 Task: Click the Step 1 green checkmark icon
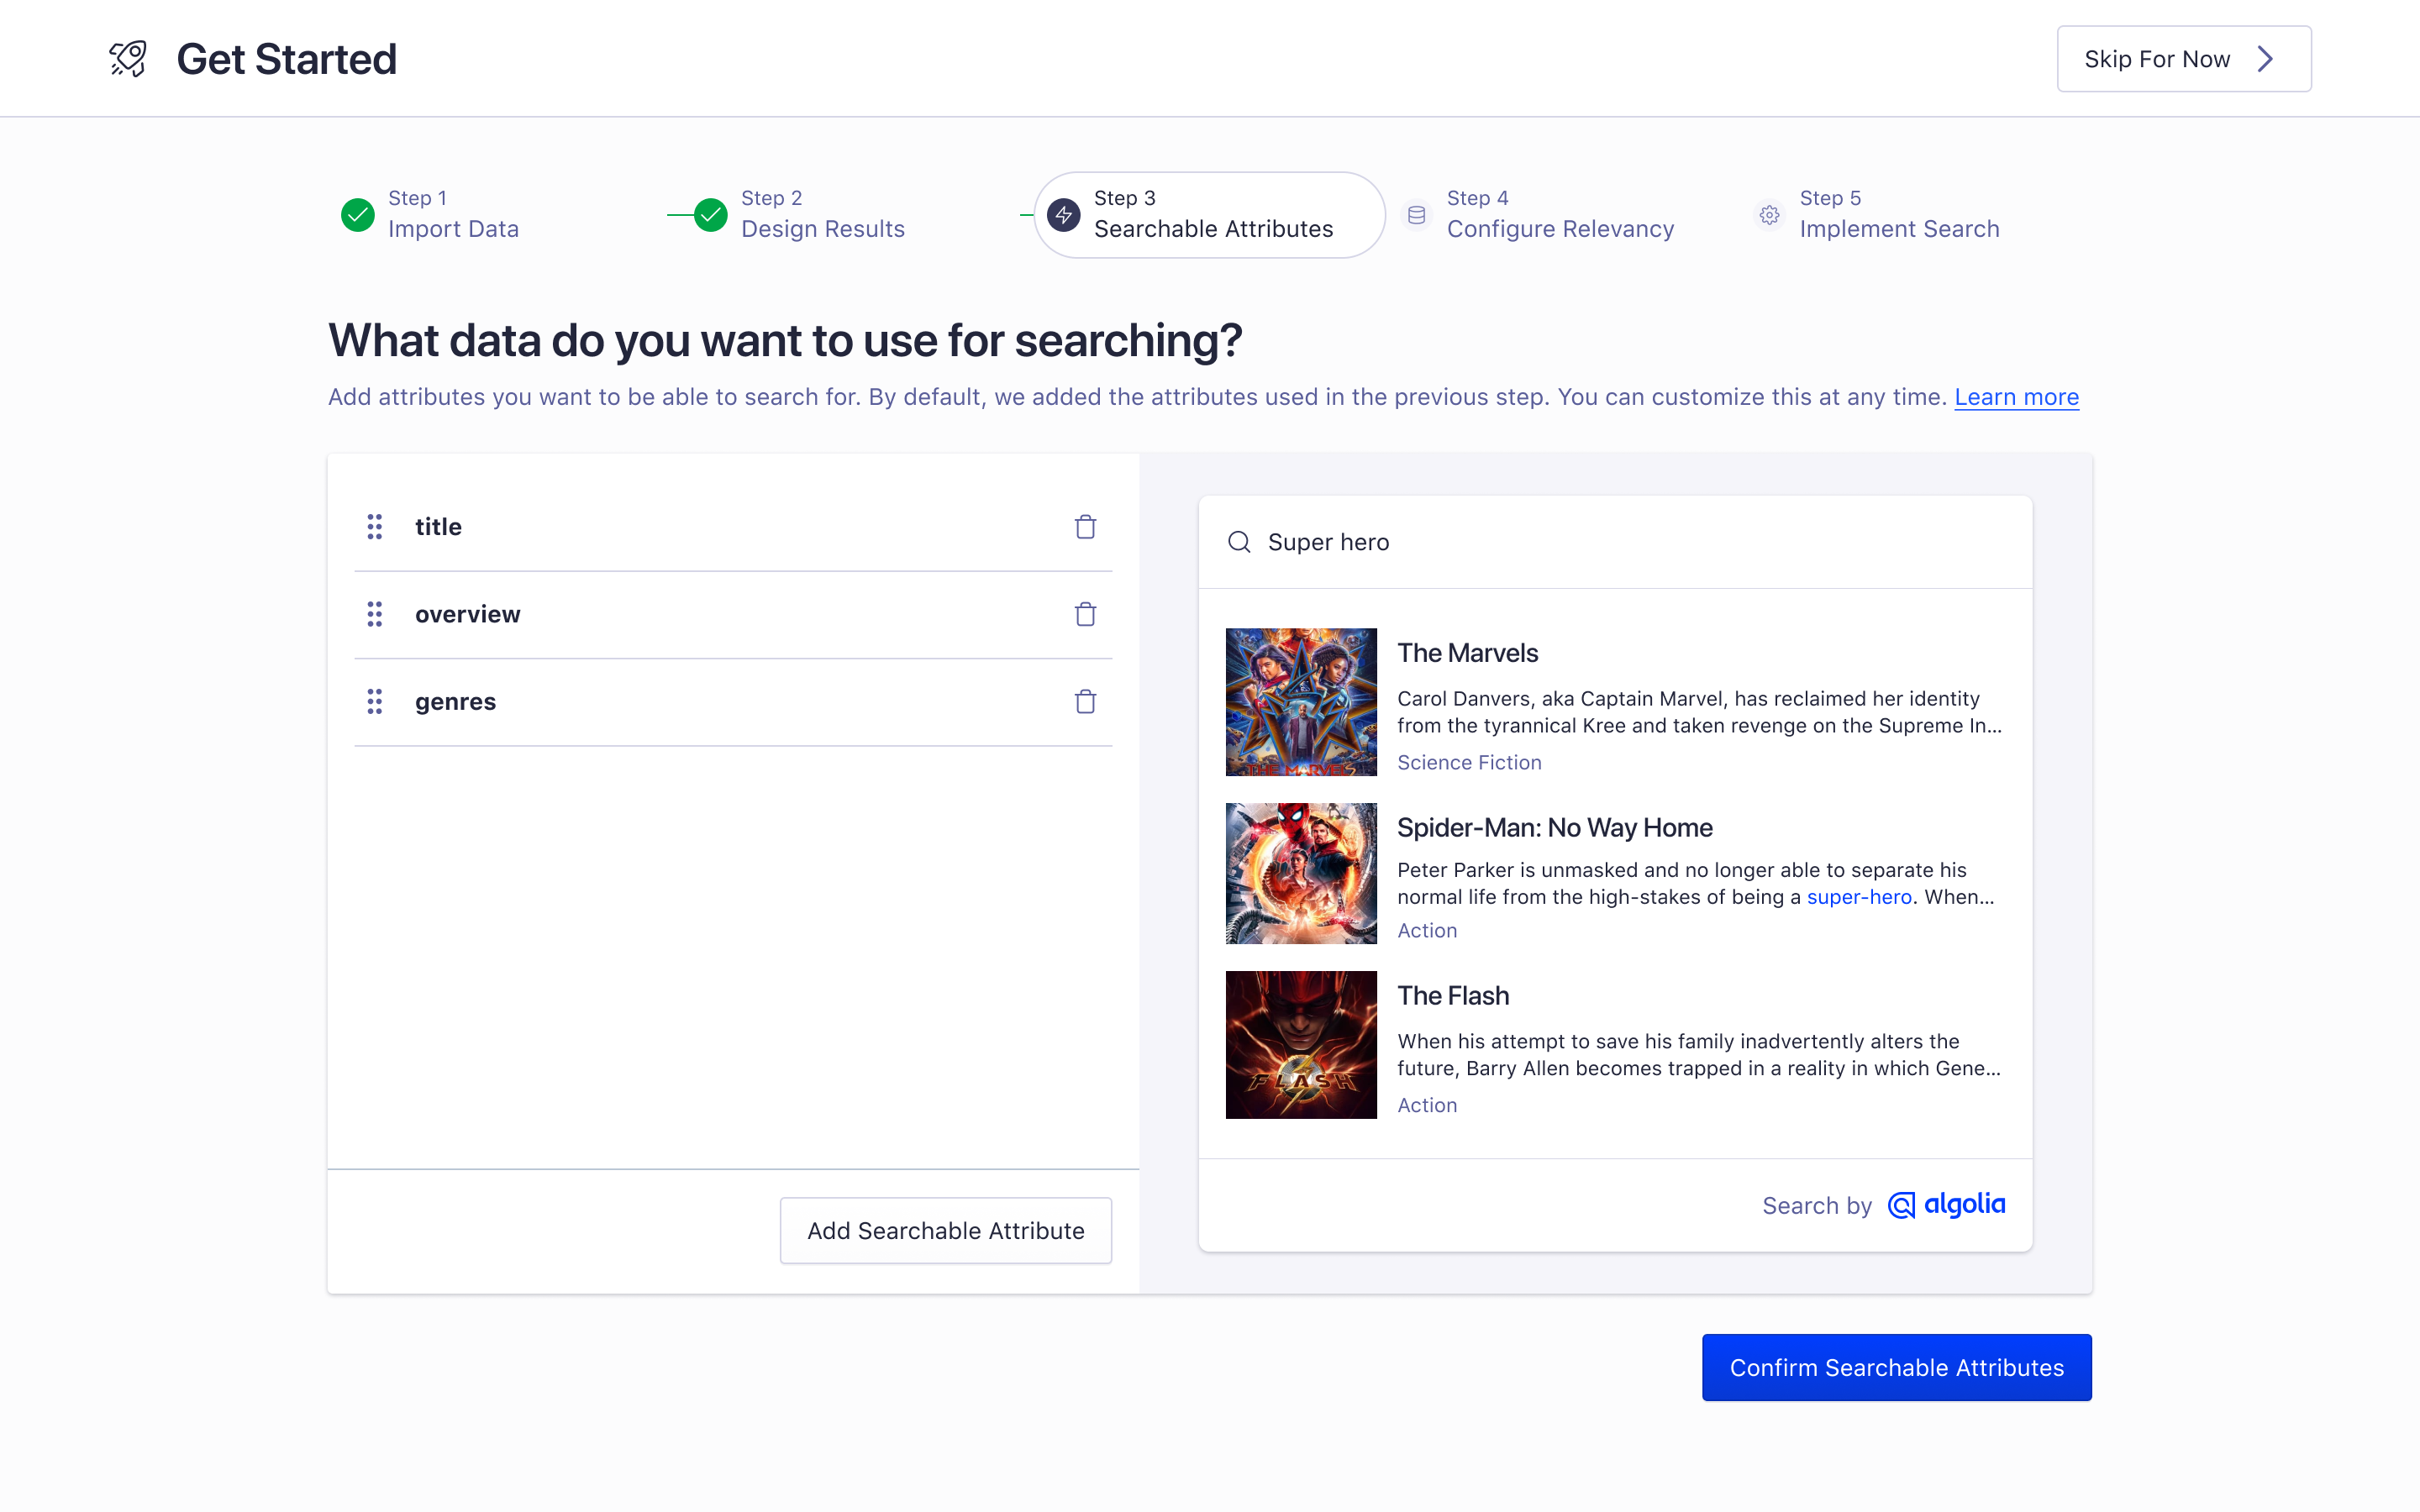click(357, 215)
